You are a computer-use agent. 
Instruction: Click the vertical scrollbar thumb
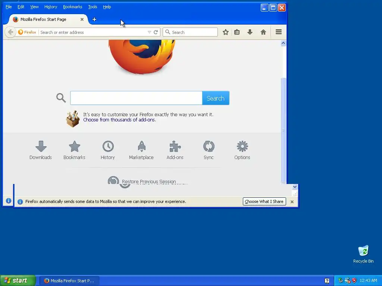pyautogui.click(x=284, y=130)
